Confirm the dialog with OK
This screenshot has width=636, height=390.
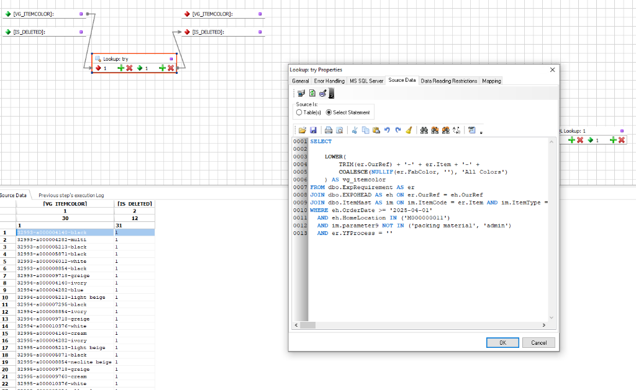click(x=502, y=343)
